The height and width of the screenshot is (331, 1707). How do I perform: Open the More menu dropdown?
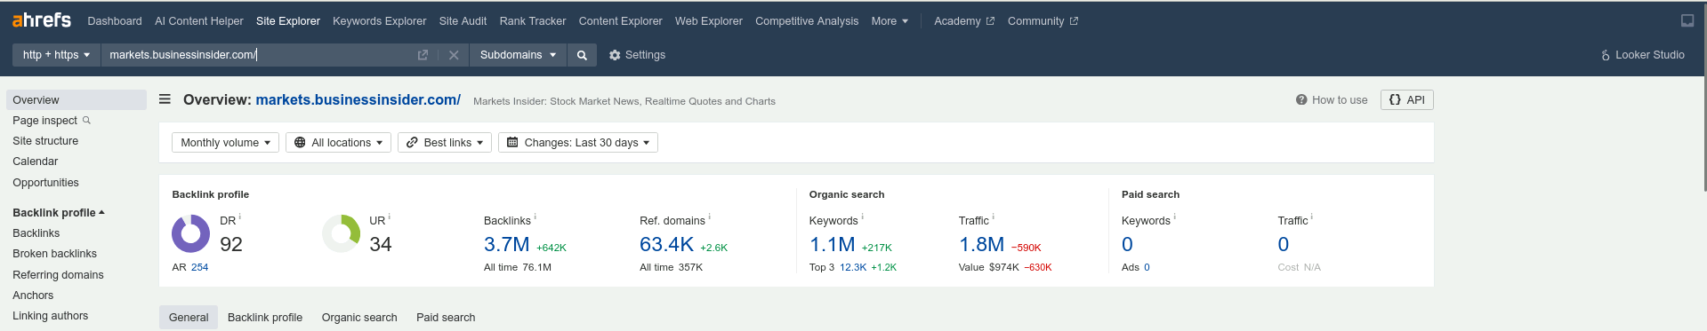890,20
